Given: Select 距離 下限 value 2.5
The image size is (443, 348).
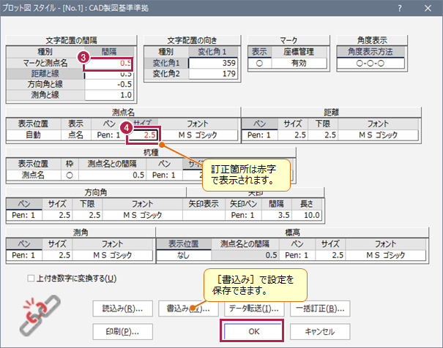Looking at the screenshot, I should [323, 135].
